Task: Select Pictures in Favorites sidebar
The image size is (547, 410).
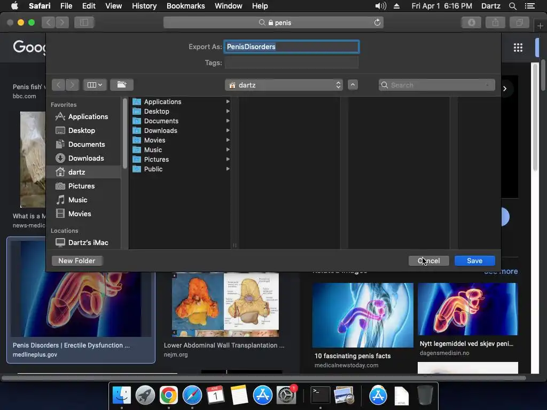Action: 84,186
